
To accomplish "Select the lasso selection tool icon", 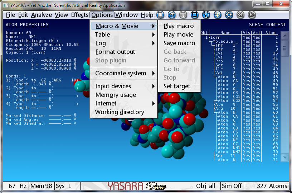I will pos(206,15).
